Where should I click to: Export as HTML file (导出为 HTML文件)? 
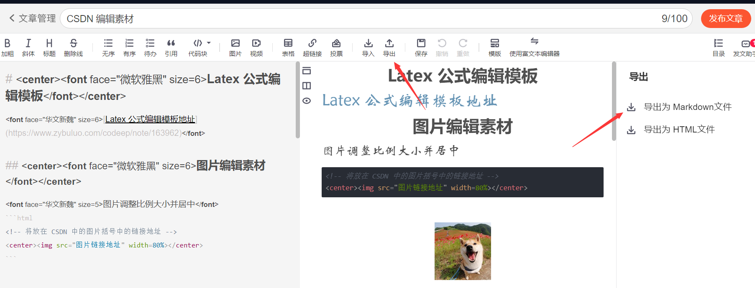tap(671, 130)
